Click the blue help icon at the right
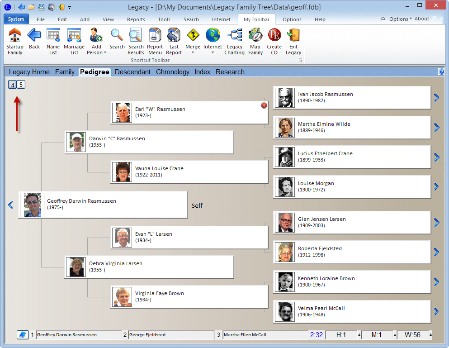Viewport: 449px width, 348px height. pos(441,72)
